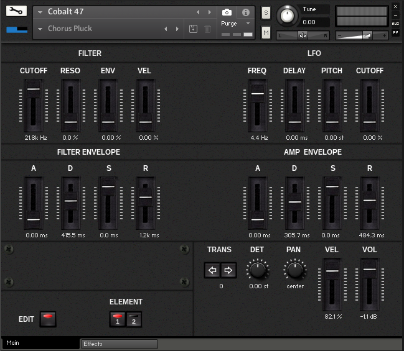The image size is (404, 351).
Task: Switch to the Effects tab
Action: [120, 344]
